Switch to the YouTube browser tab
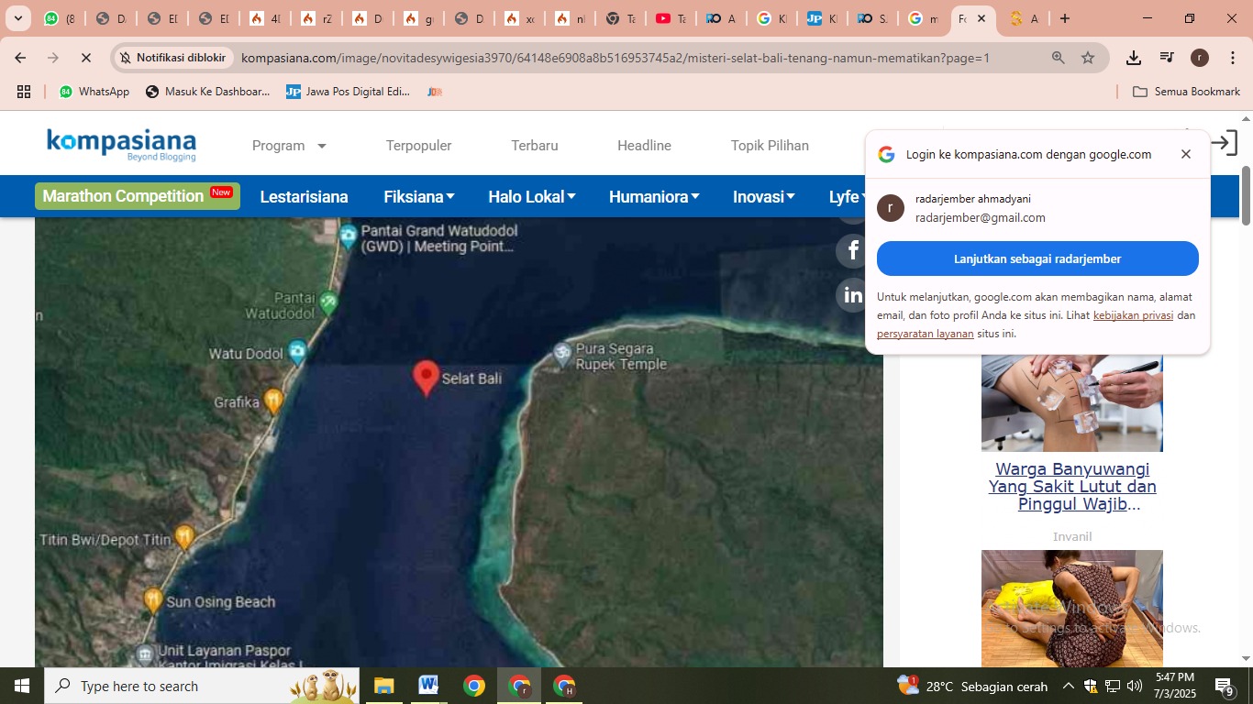Viewport: 1253px width, 704px height. click(671, 18)
